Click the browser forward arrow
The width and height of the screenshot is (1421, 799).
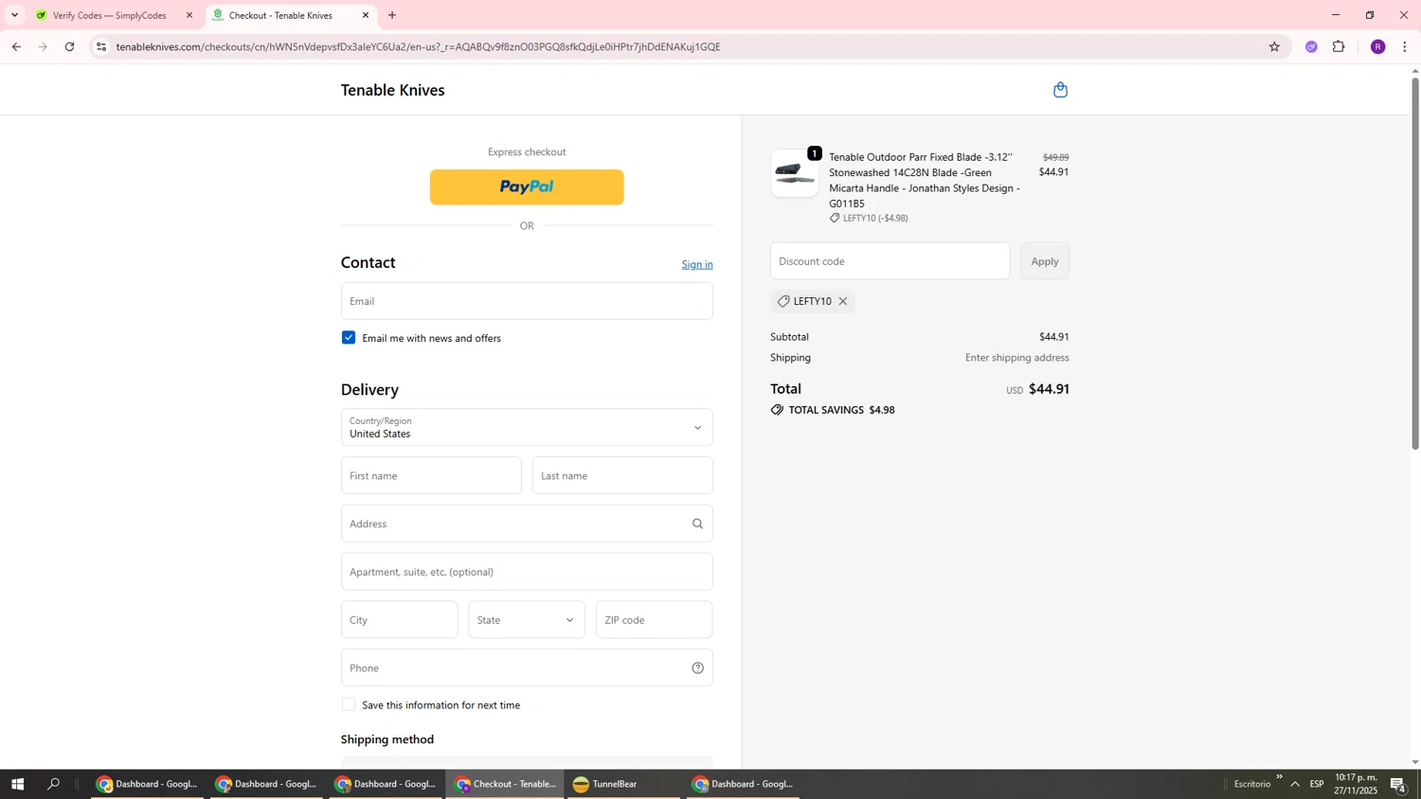point(43,46)
